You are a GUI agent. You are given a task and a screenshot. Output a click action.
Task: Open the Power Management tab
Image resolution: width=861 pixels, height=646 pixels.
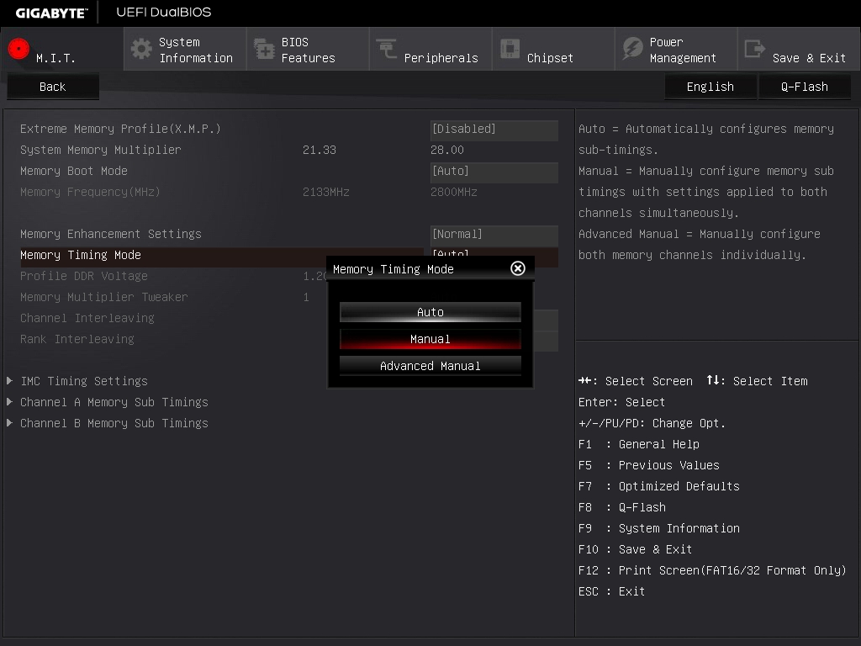point(676,50)
